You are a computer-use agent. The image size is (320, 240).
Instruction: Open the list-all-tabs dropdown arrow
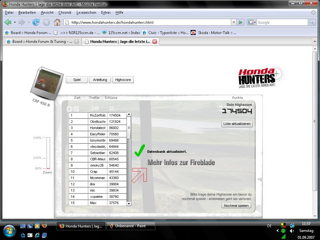tap(315, 42)
